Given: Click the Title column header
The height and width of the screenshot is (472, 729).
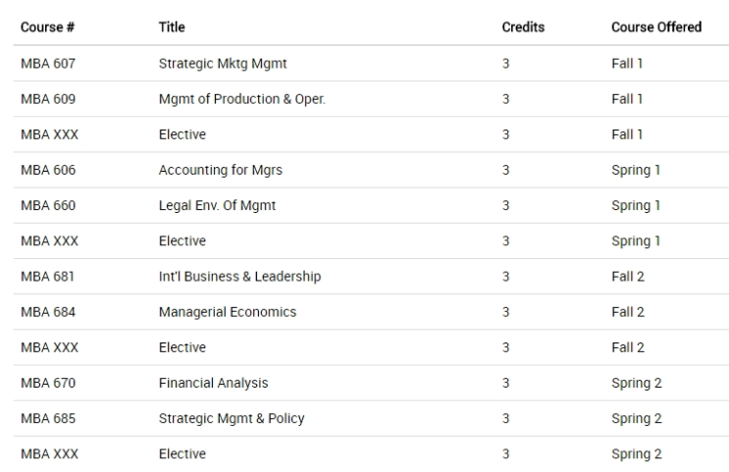Looking at the screenshot, I should pyautogui.click(x=172, y=26).
